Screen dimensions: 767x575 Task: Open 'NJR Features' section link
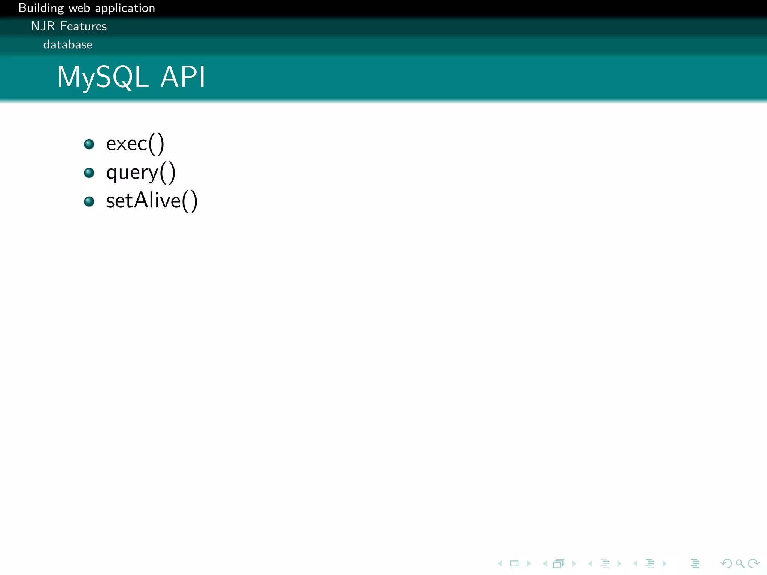point(69,26)
